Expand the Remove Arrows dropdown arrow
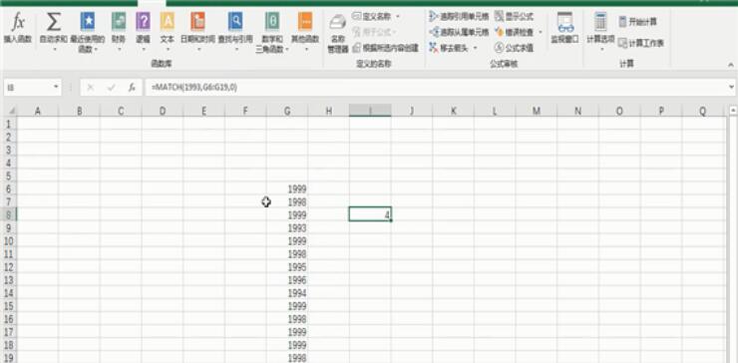The image size is (738, 363). [475, 48]
